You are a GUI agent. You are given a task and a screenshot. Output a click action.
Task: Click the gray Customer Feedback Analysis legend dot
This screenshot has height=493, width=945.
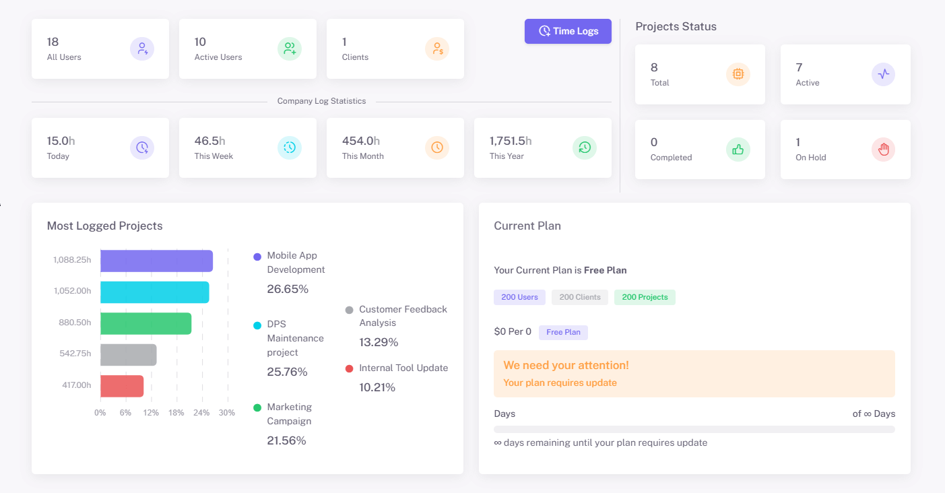coord(349,310)
